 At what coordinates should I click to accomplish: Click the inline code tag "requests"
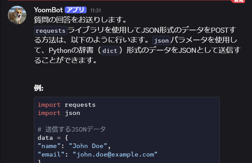(x=51, y=31)
